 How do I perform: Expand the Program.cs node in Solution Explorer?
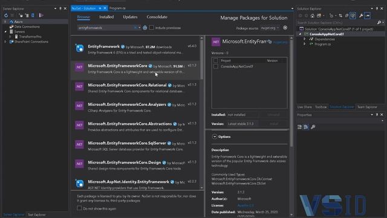305,44
